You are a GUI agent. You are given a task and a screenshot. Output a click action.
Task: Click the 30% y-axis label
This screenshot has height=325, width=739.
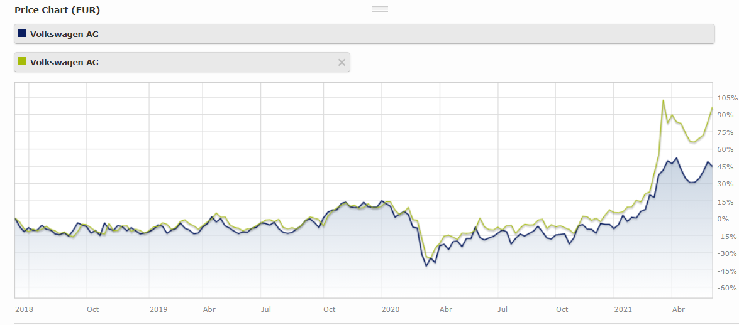pos(726,184)
